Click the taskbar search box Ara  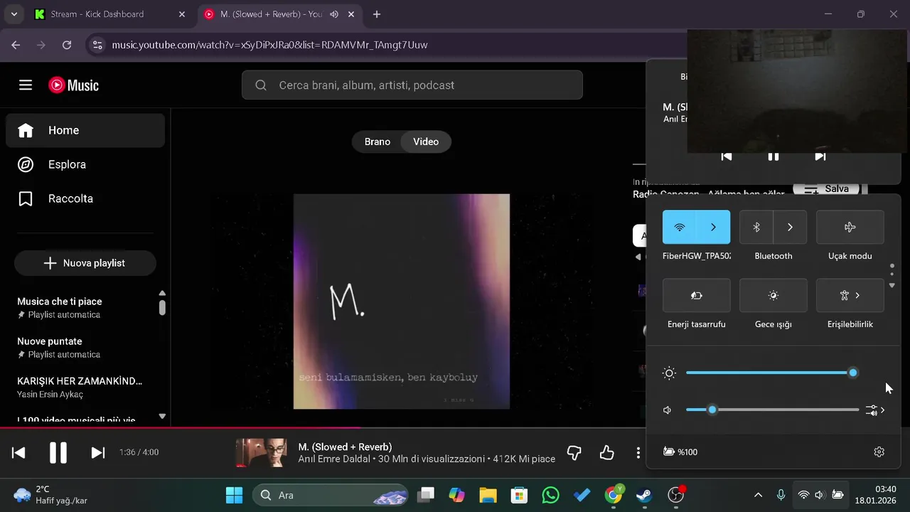[331, 495]
